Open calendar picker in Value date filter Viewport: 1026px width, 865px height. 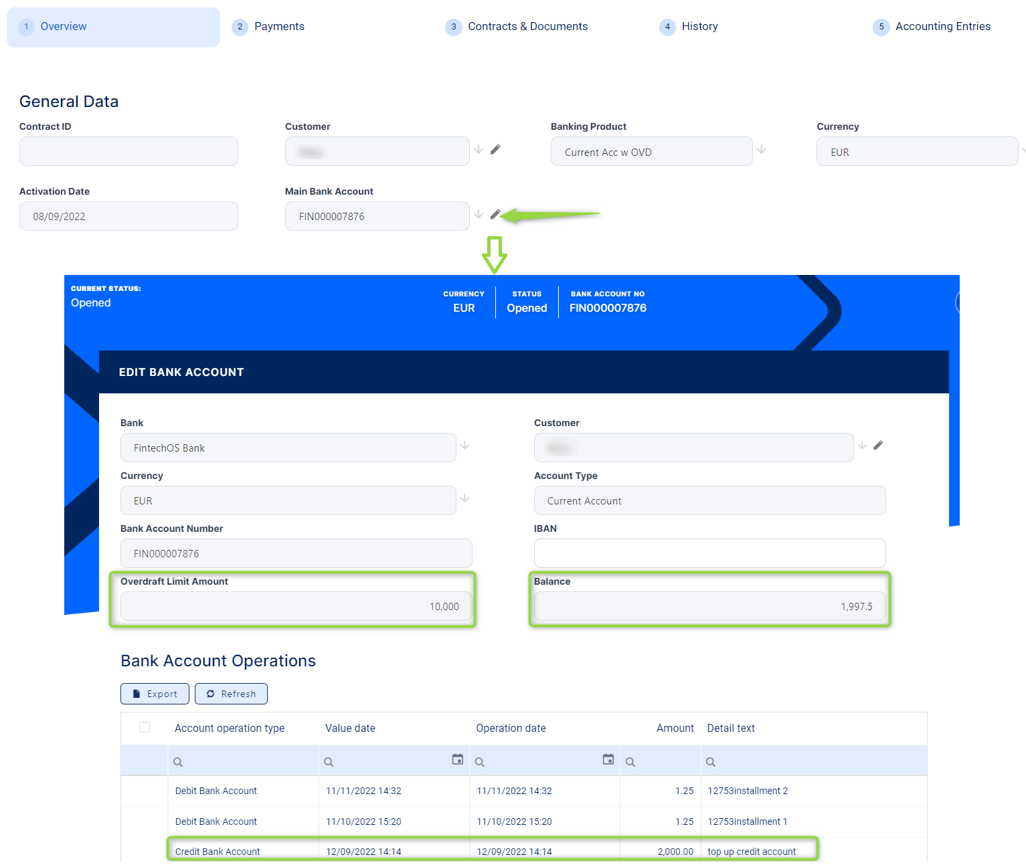point(458,759)
